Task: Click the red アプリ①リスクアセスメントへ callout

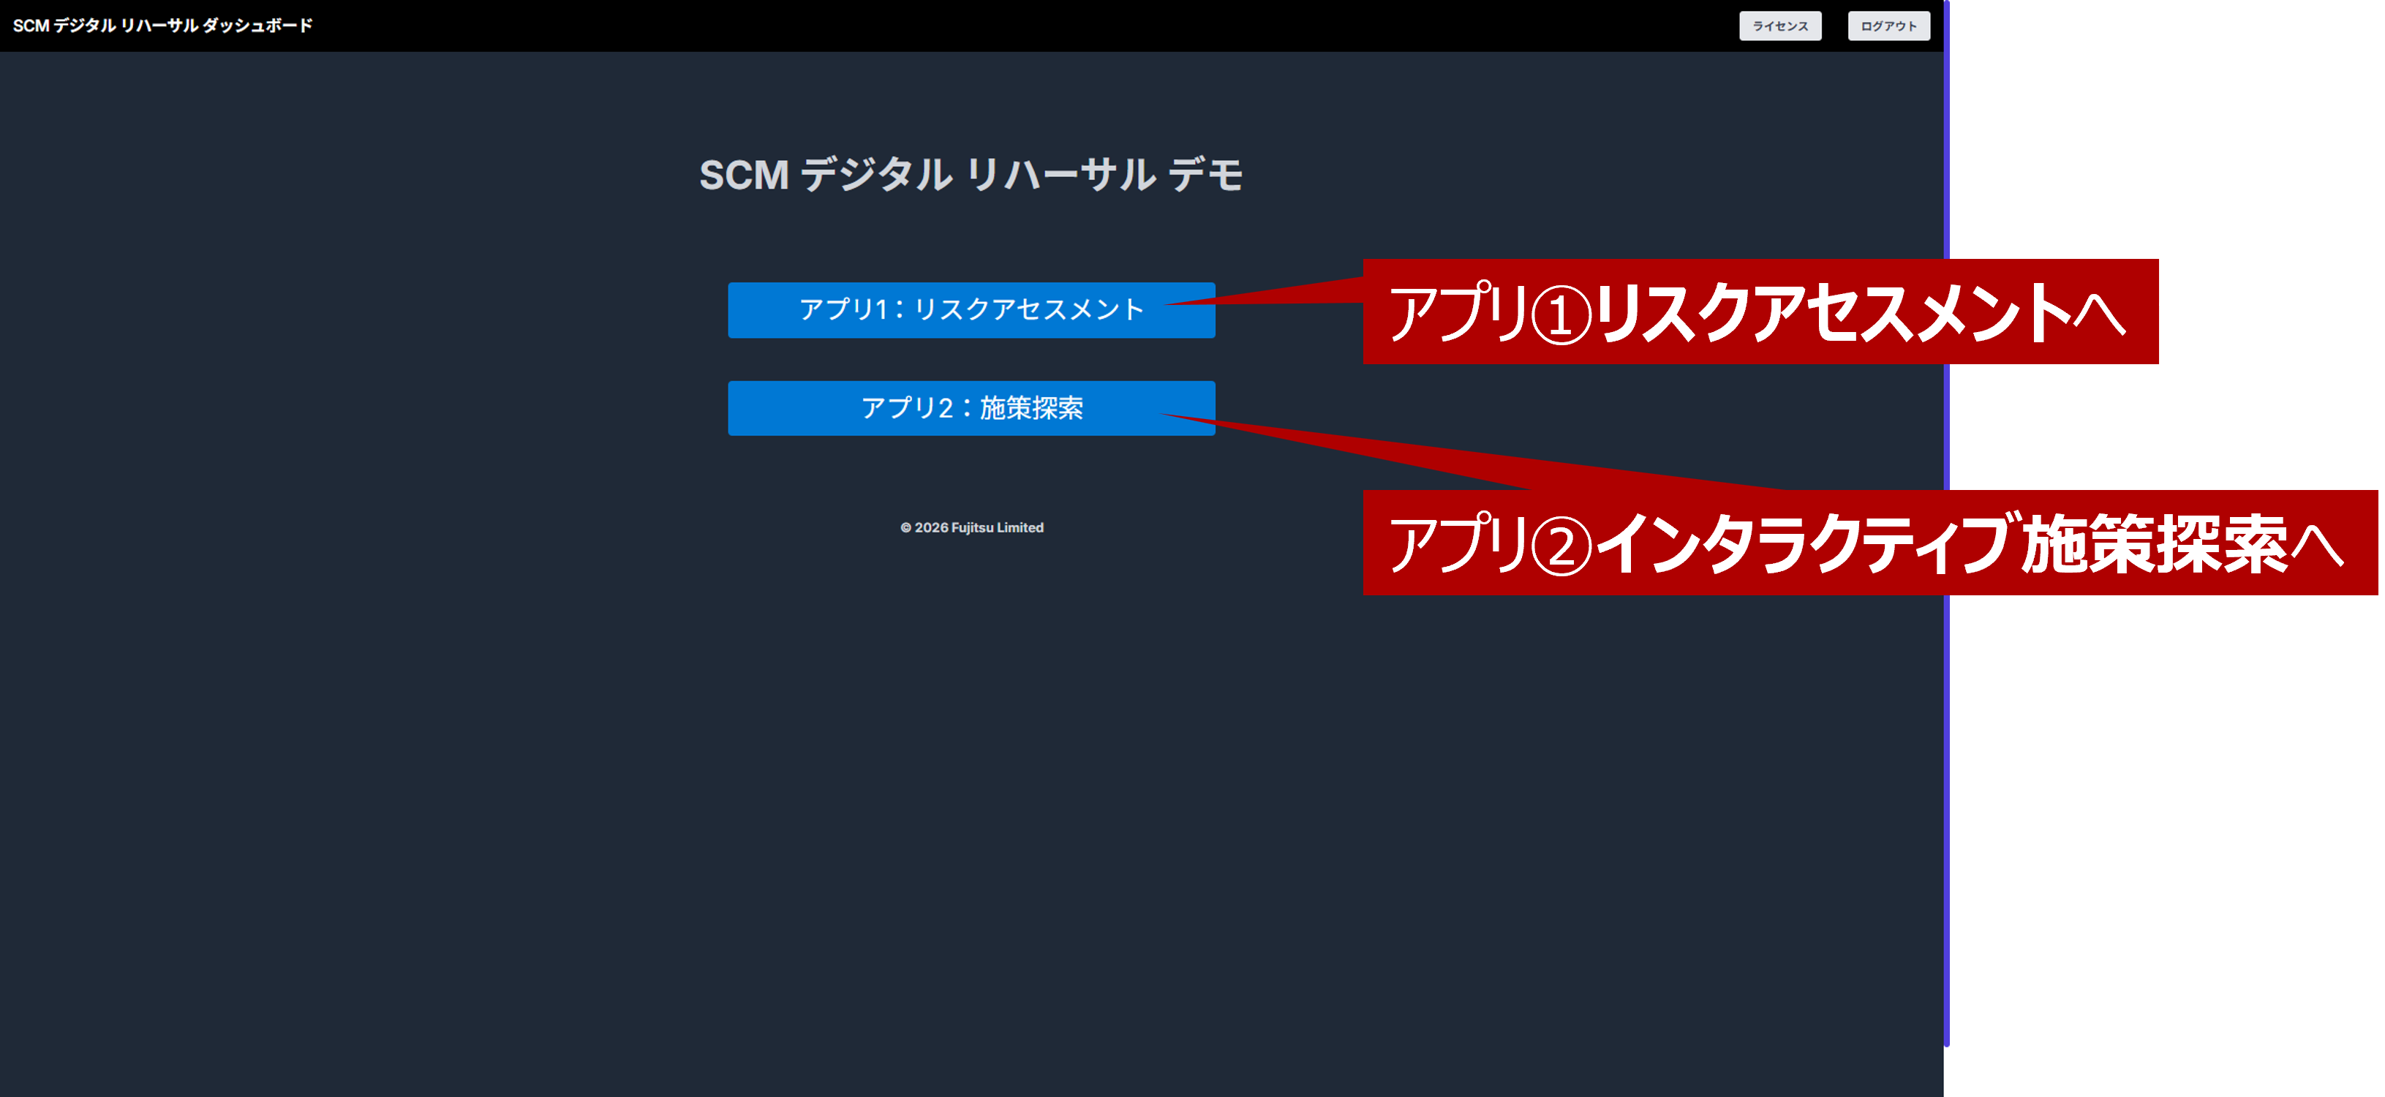Action: click(1760, 312)
